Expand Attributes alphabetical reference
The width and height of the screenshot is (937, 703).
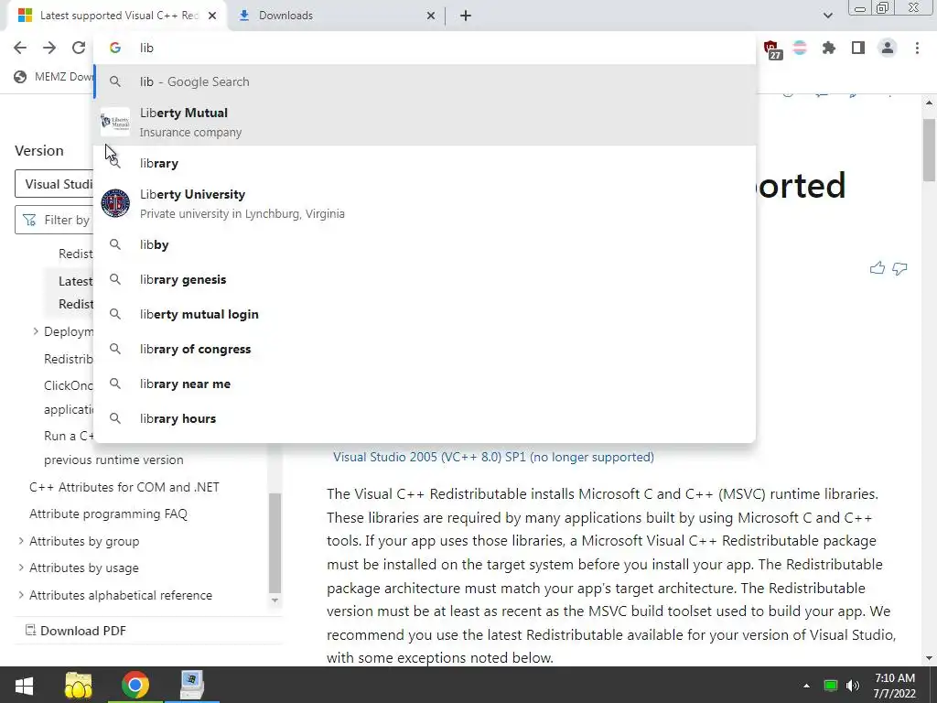click(x=21, y=595)
